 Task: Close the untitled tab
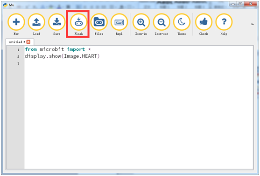tap(28, 42)
